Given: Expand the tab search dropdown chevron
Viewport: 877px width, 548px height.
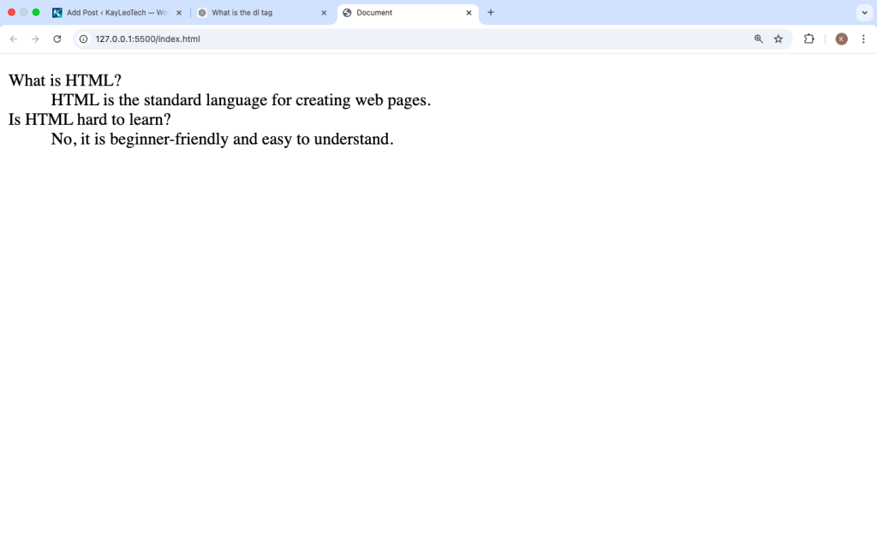Looking at the screenshot, I should [863, 13].
